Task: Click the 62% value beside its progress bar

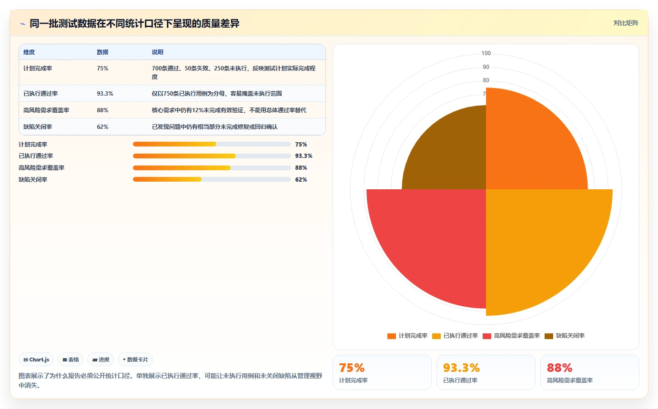Action: coord(301,180)
